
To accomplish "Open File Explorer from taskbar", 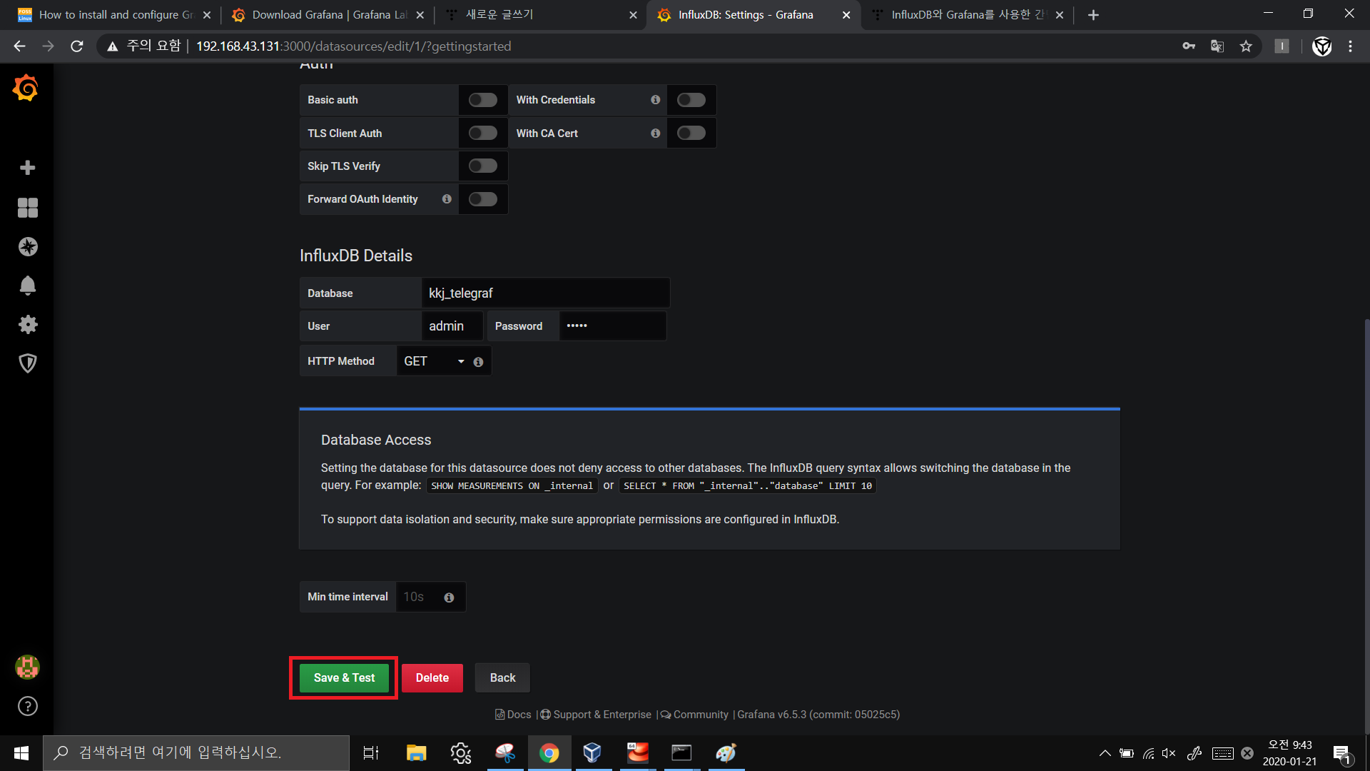I will pos(416,753).
